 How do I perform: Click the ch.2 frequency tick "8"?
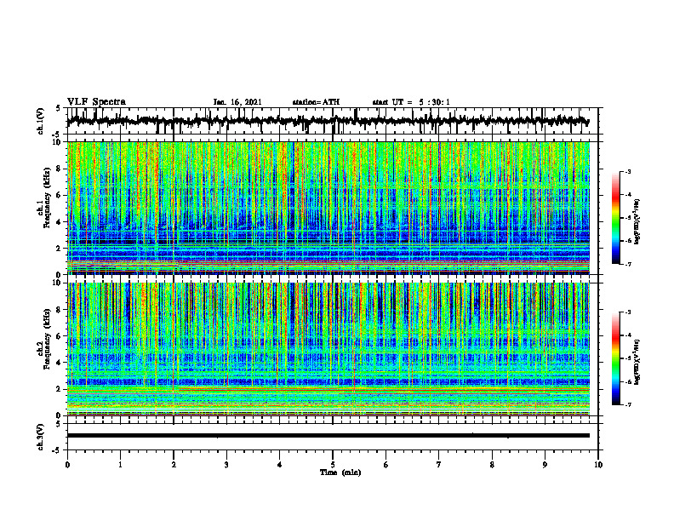[x=59, y=310]
